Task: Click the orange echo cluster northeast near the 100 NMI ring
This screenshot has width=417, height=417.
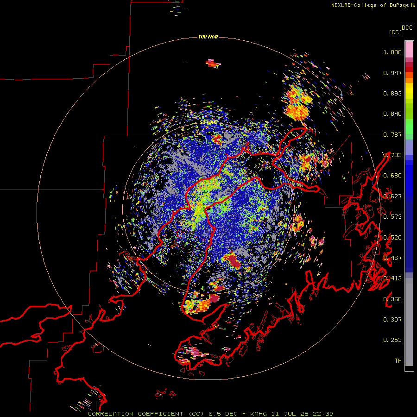Action: [x=297, y=102]
